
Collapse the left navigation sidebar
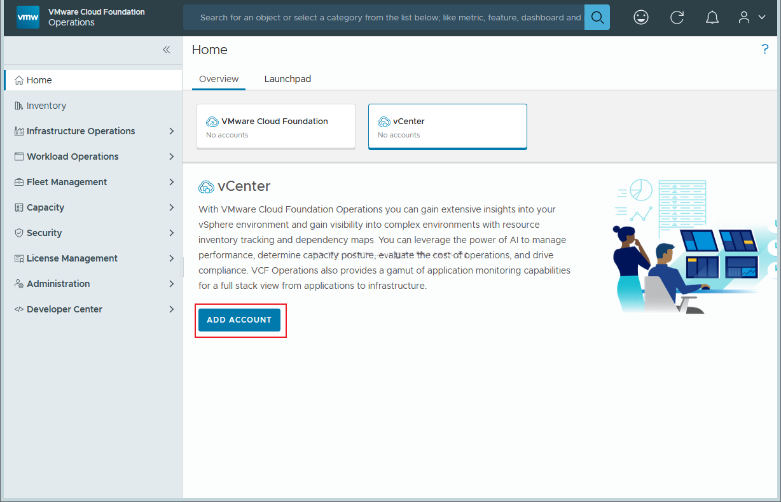166,50
